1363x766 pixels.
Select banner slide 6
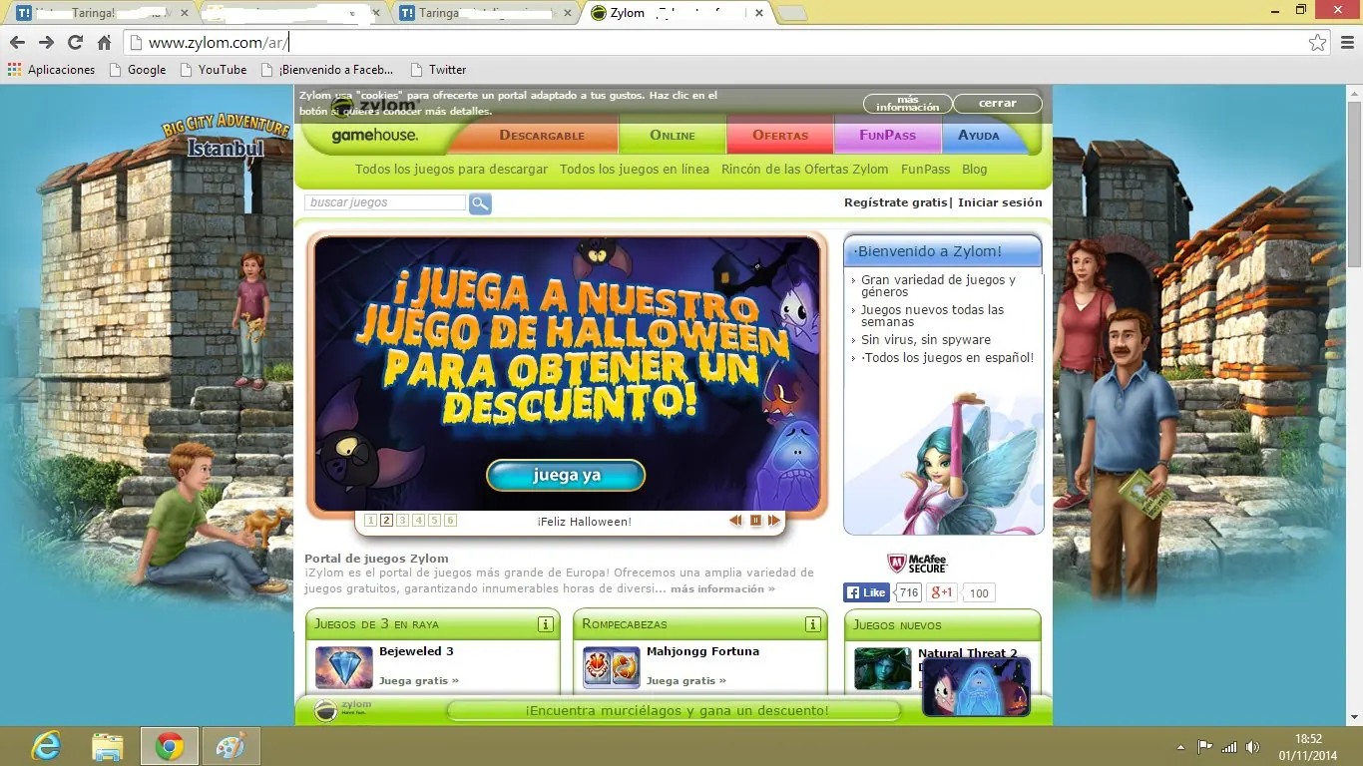450,521
